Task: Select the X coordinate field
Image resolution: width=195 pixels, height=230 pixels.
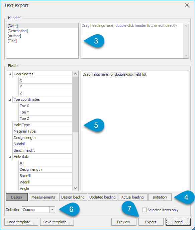Action: tap(45, 80)
